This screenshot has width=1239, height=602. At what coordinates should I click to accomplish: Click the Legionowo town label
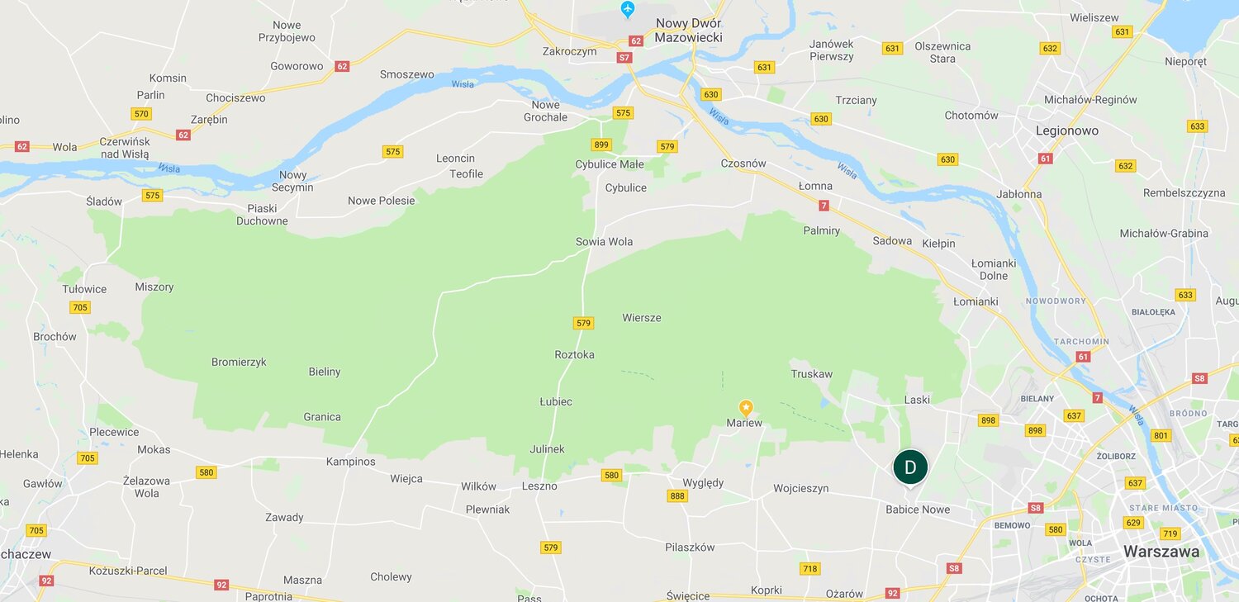click(x=1067, y=130)
